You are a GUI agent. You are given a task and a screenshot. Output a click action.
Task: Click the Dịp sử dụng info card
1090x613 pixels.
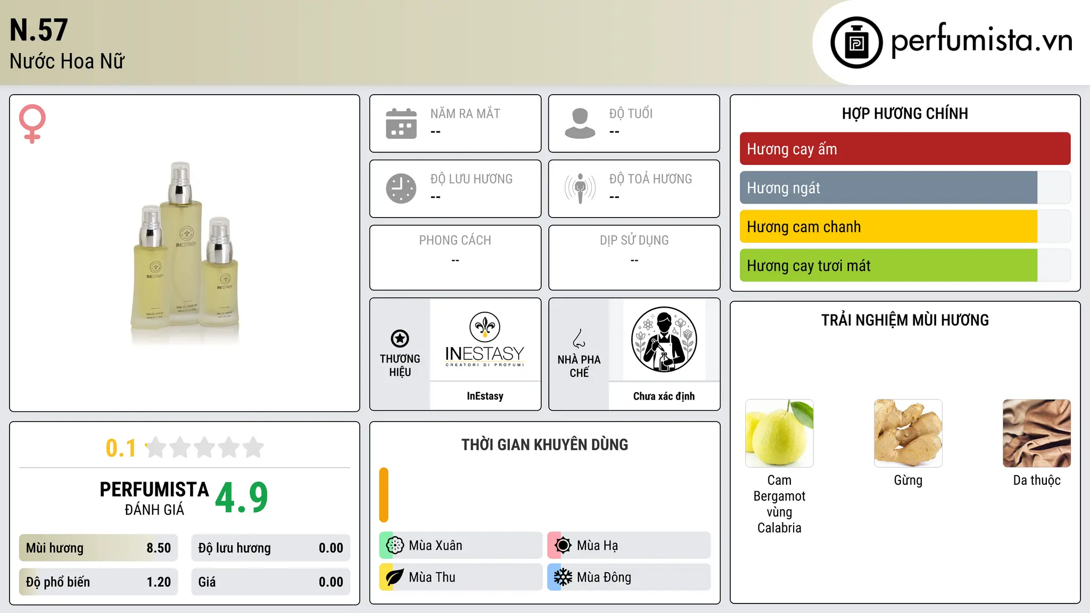pos(634,258)
